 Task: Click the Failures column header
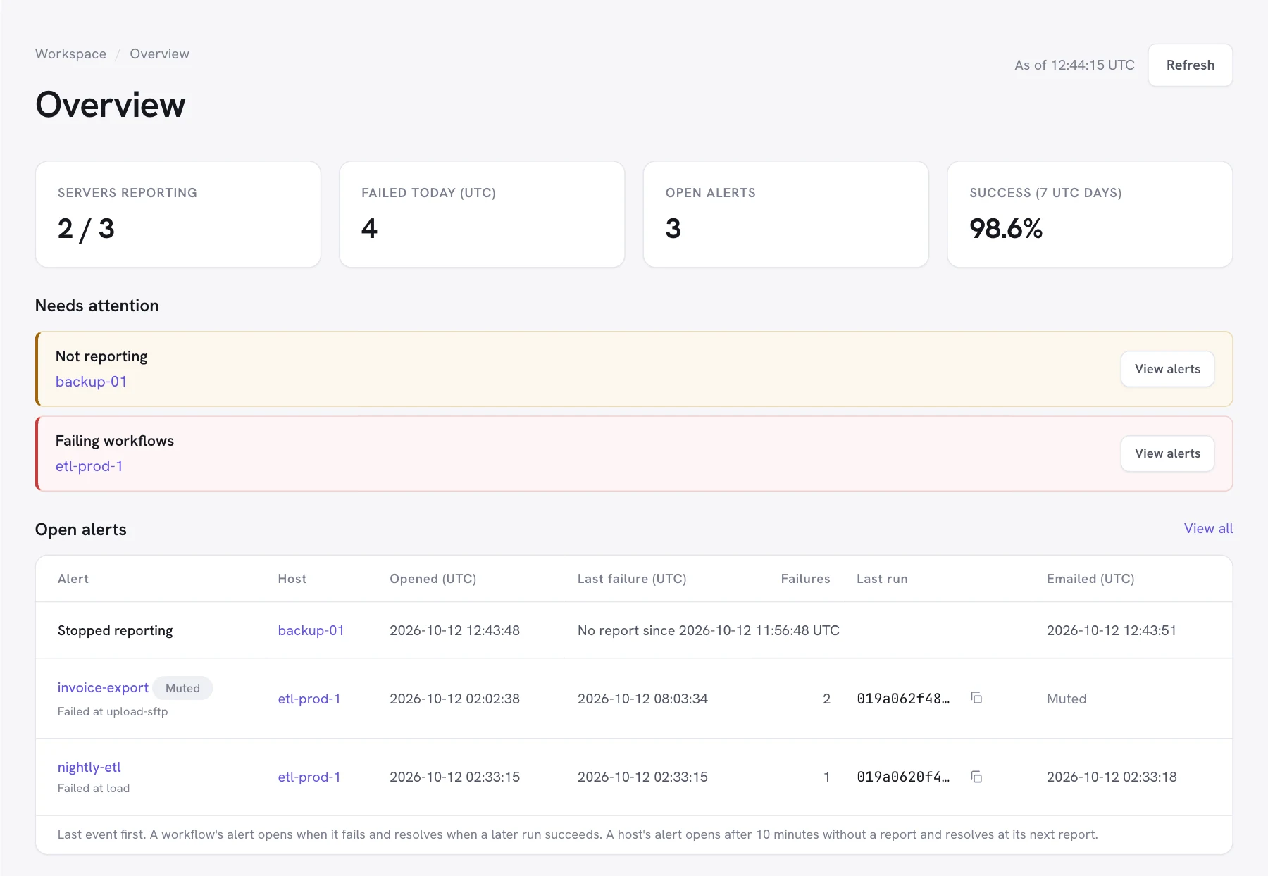click(805, 579)
